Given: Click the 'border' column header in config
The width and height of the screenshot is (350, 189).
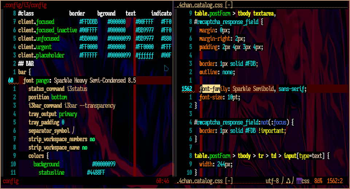Looking at the screenshot, I should (77, 13).
